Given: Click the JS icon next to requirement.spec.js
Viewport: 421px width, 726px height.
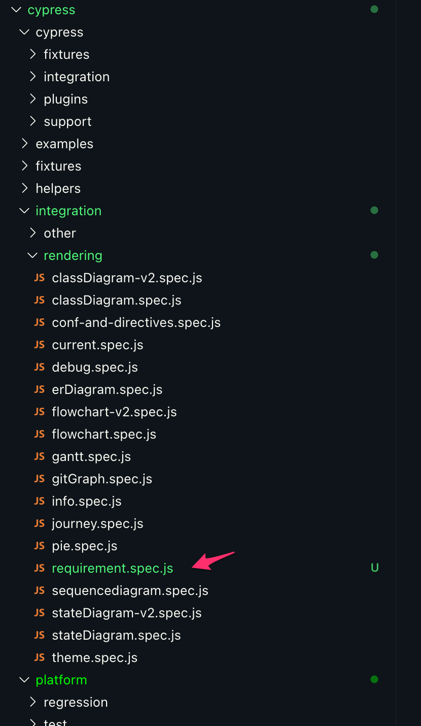Looking at the screenshot, I should click(x=40, y=568).
